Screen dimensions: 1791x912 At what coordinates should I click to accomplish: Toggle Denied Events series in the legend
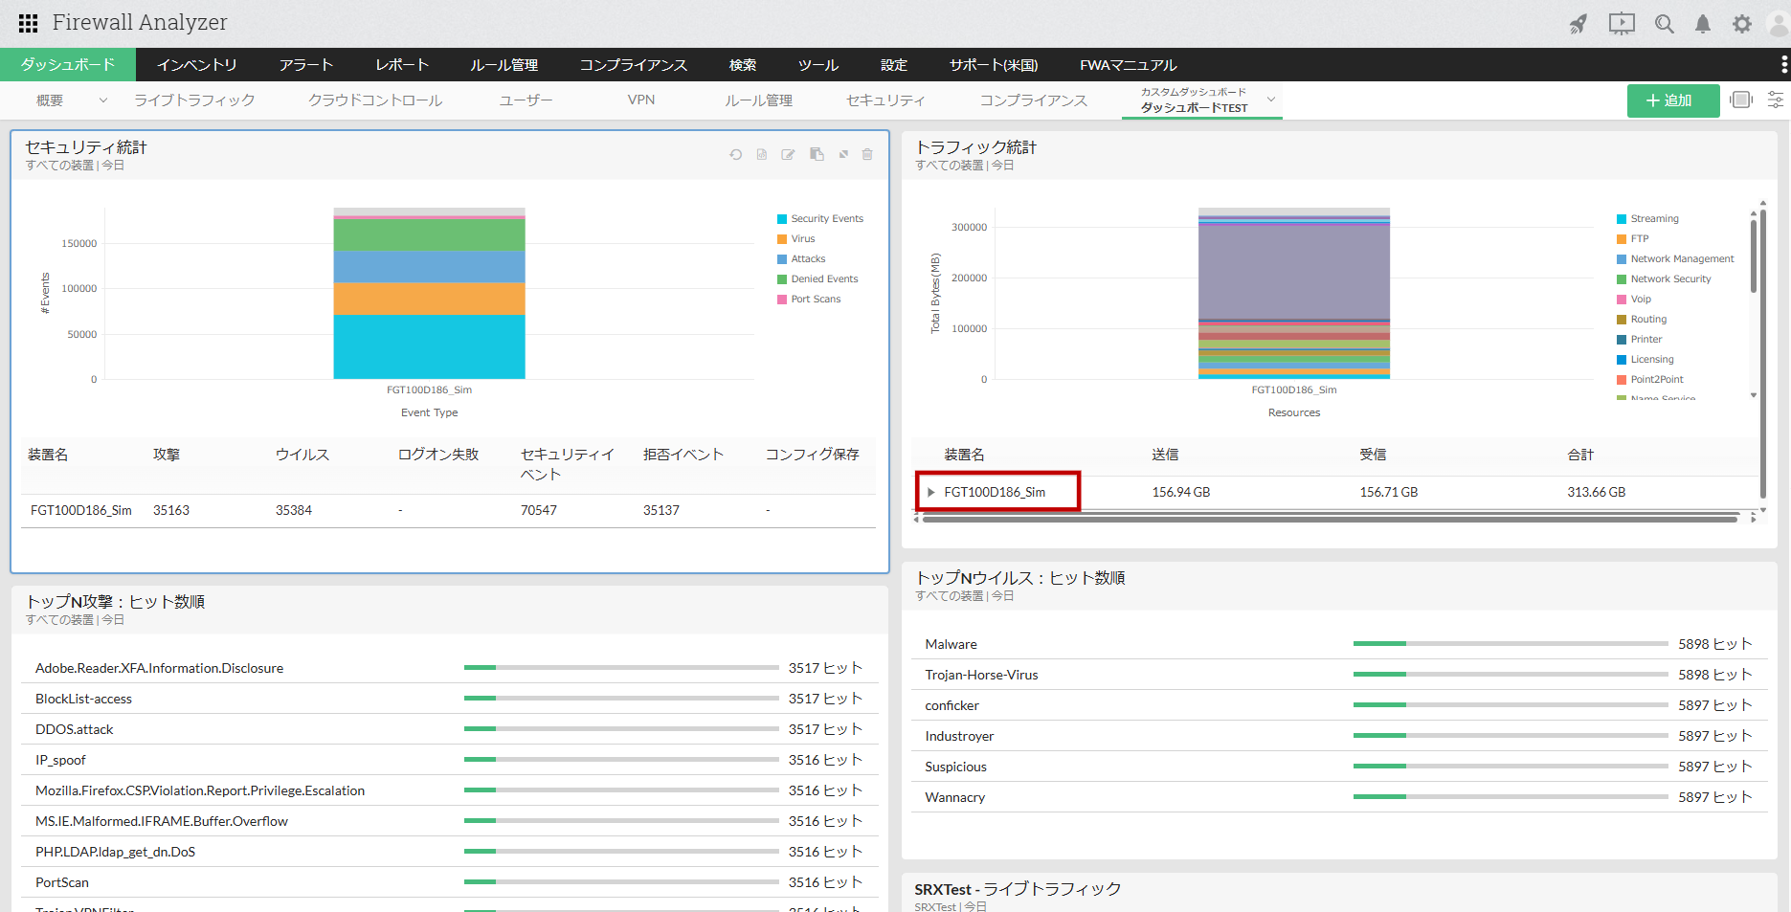click(823, 279)
